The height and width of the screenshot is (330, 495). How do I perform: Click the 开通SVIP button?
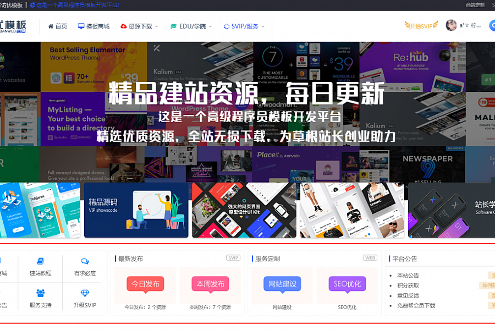point(421,26)
